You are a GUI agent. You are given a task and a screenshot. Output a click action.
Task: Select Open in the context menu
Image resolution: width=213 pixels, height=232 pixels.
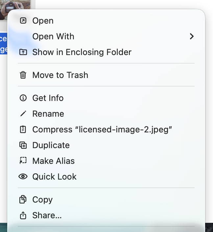pos(43,21)
